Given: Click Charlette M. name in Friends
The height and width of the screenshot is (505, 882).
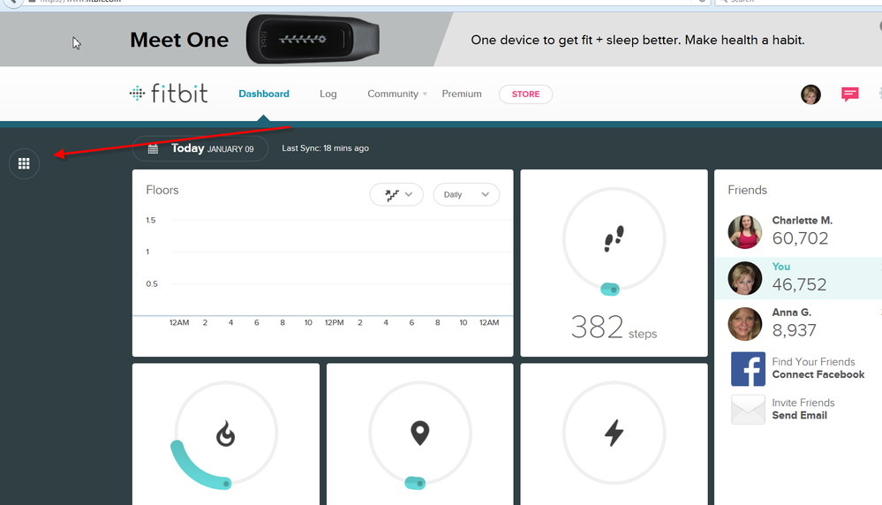Looking at the screenshot, I should tap(803, 221).
